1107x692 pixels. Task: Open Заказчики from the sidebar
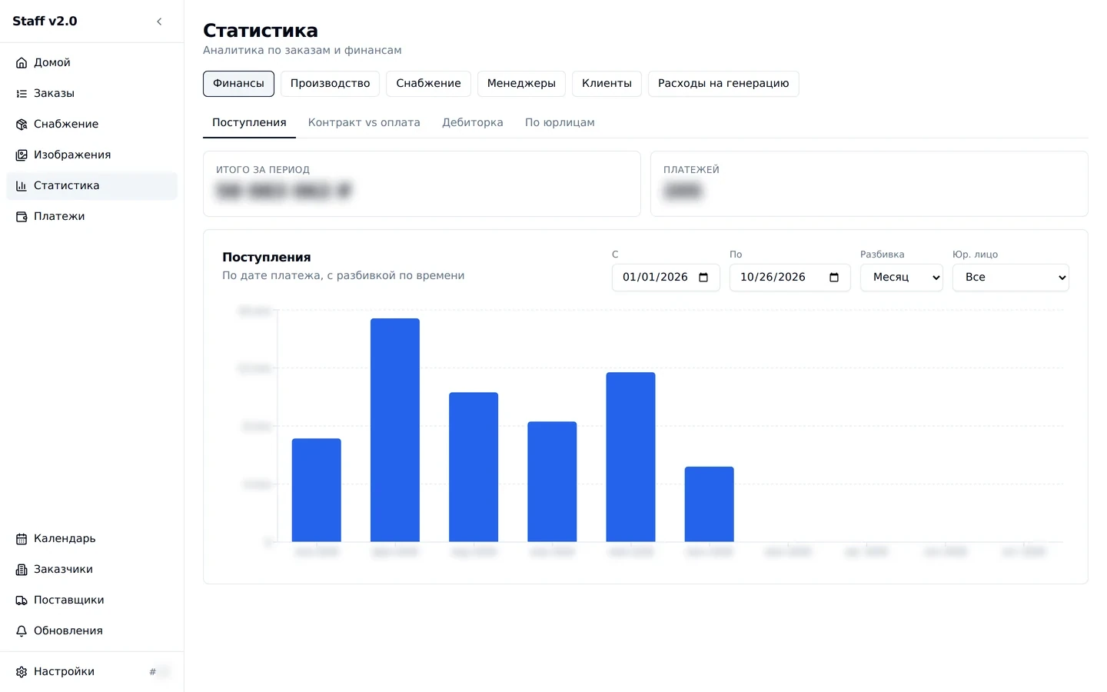point(92,570)
